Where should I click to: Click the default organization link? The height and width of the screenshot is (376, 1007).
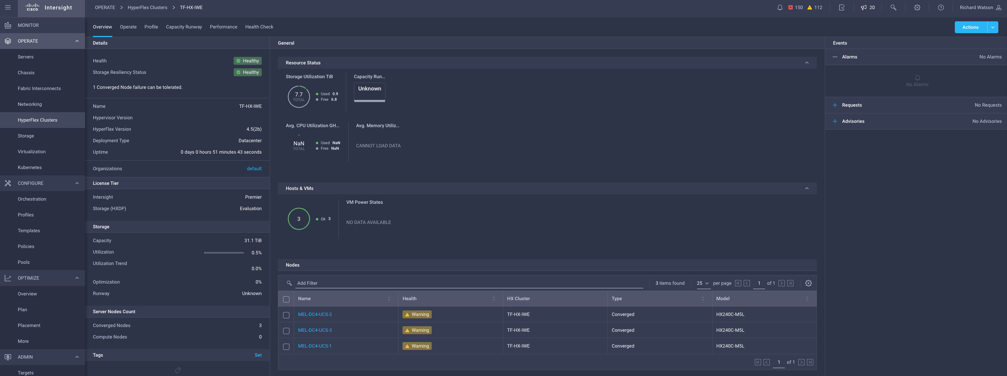coord(254,169)
